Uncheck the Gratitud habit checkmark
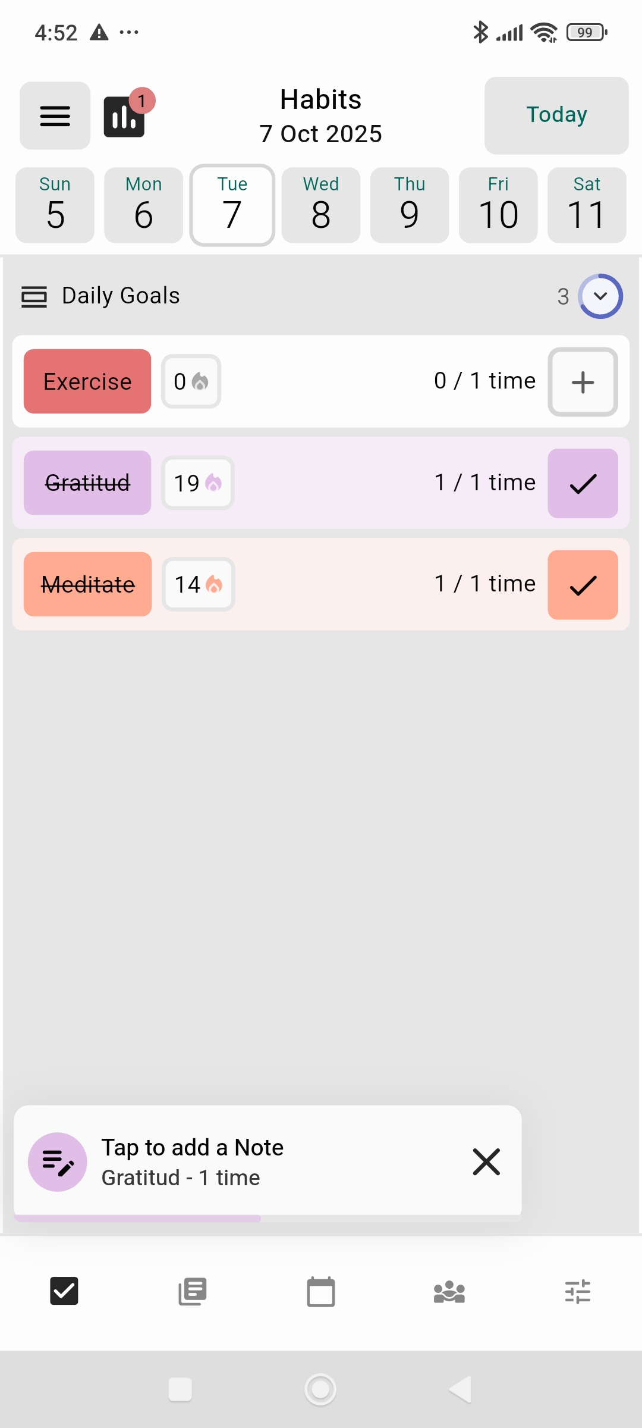The width and height of the screenshot is (642, 1428). pyautogui.click(x=583, y=483)
